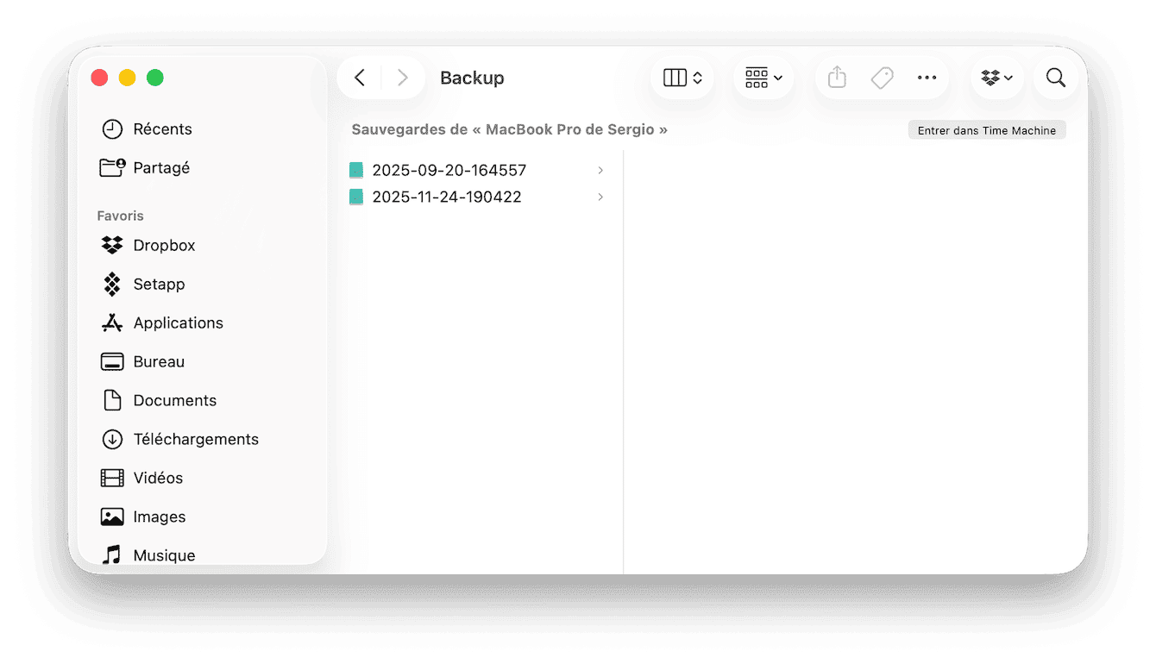Click the back navigation arrow
1156x664 pixels.
(x=360, y=78)
